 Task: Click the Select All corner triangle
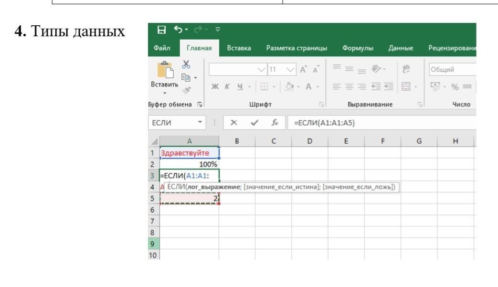pyautogui.click(x=154, y=141)
